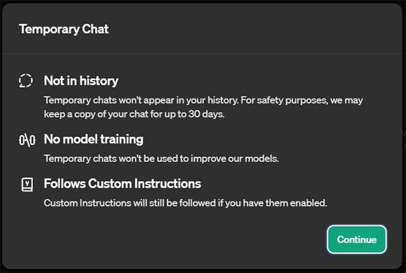This screenshot has height=273, width=406.
Task: Click the Continue button
Action: (357, 239)
